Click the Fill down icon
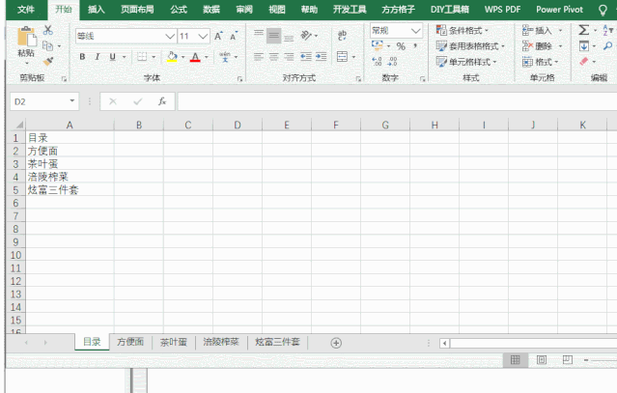The height and width of the screenshot is (393, 617). 584,46
